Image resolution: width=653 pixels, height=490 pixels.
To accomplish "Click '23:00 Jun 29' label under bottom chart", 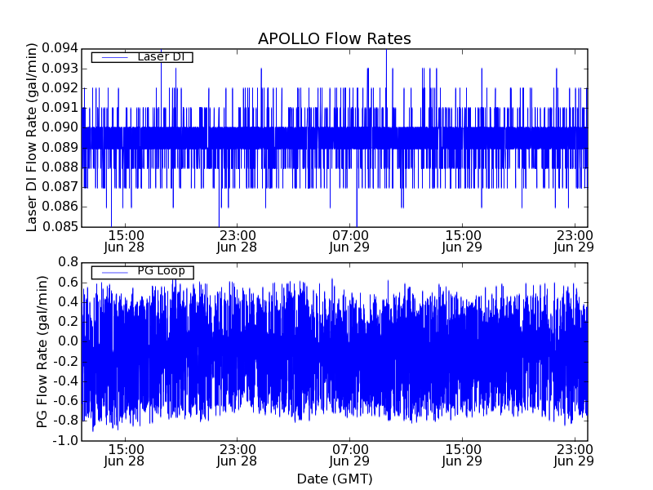I will tap(575, 455).
